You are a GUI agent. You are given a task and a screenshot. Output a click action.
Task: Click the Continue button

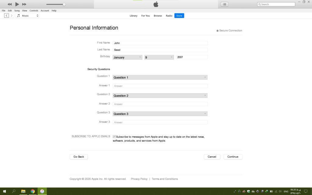[233, 157]
